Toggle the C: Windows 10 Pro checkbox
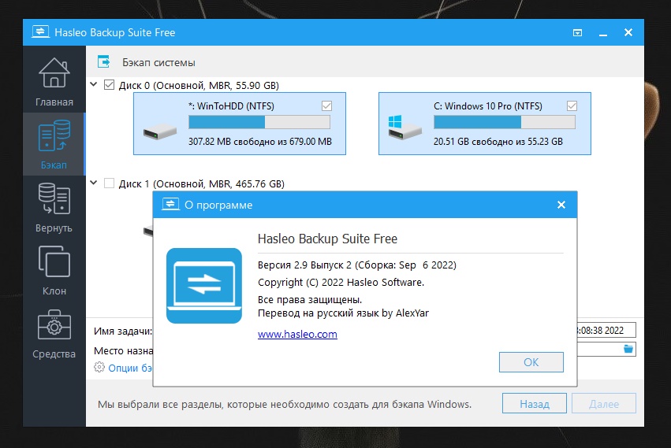 pos(572,106)
